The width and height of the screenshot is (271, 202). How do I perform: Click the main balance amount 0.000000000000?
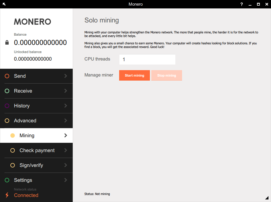[x=40, y=42]
